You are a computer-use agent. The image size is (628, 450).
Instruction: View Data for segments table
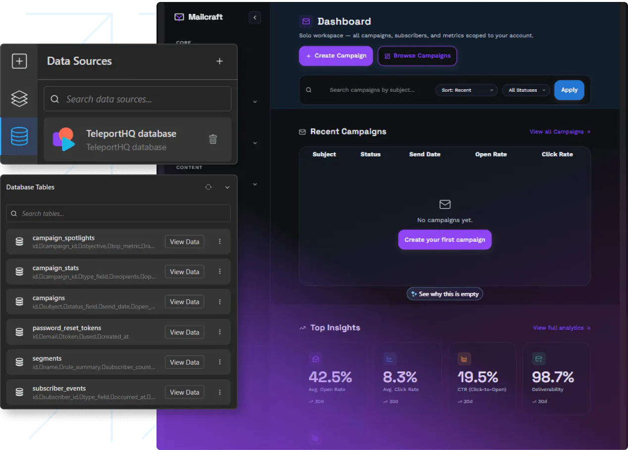point(184,362)
